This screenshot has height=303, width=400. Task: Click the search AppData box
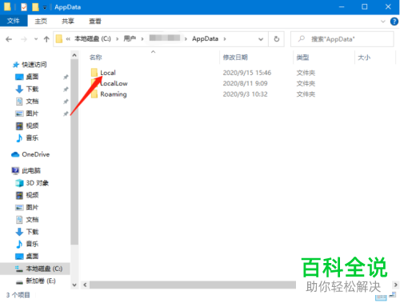pyautogui.click(x=342, y=39)
